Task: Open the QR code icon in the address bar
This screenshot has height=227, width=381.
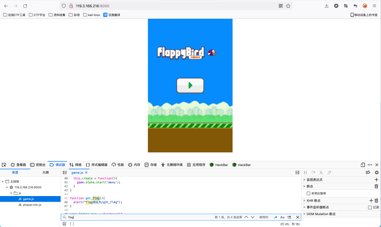Action: click(x=281, y=6)
